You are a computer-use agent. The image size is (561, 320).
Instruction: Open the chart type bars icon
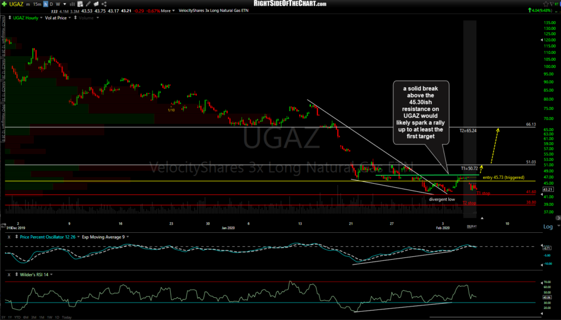pos(72,4)
